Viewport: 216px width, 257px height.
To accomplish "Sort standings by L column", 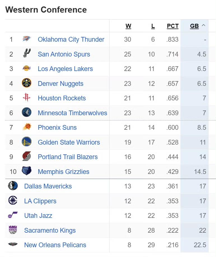I will [x=153, y=26].
